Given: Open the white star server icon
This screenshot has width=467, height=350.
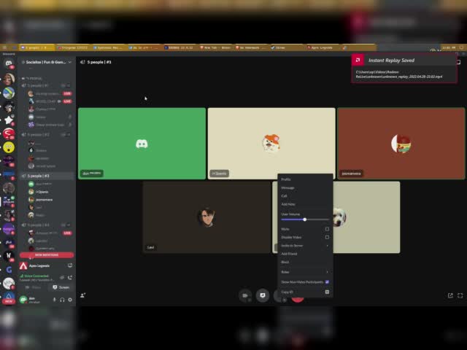Looking at the screenshot, I should 9,120.
